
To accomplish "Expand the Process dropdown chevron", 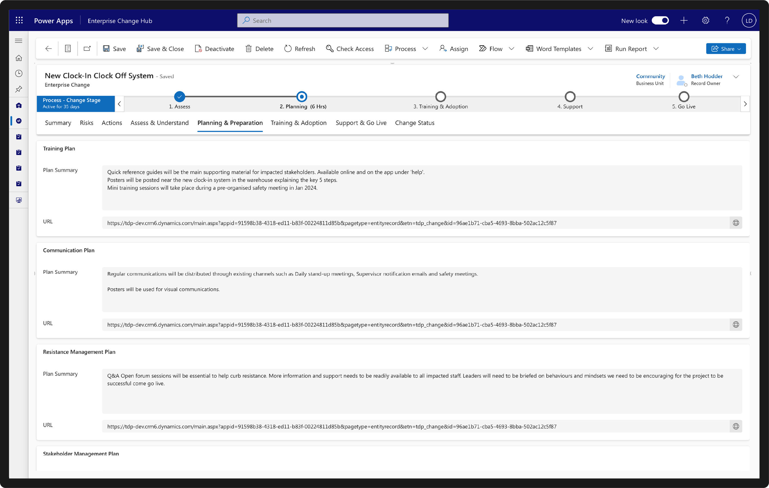I will [x=425, y=48].
